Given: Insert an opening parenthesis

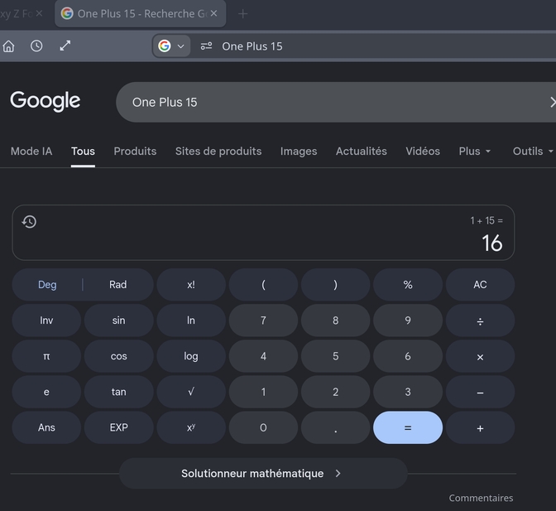Looking at the screenshot, I should click(x=263, y=285).
